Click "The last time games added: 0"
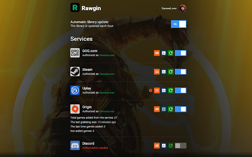The image size is (252, 157). (88, 126)
